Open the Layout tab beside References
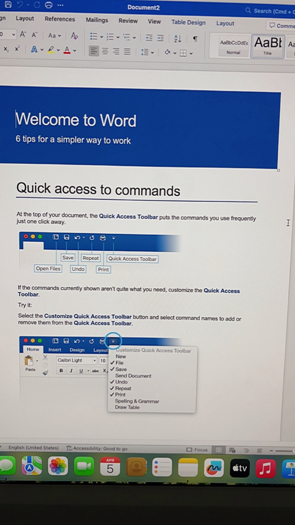 tap(25, 18)
